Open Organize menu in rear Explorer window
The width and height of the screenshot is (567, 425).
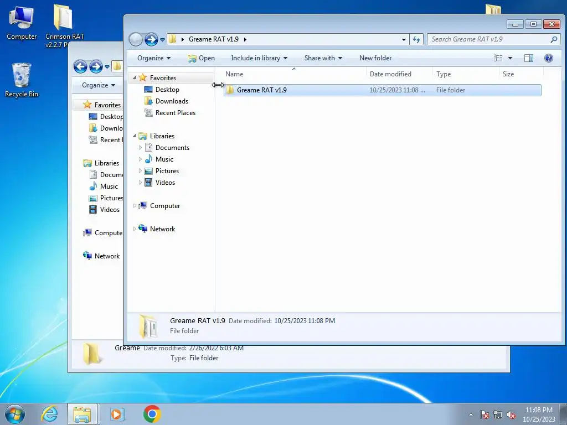(x=99, y=85)
